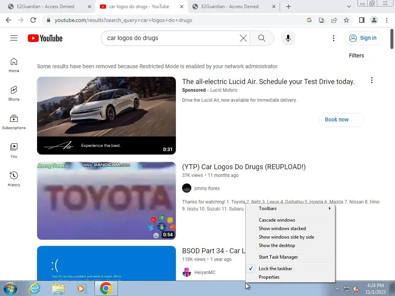Visit the HeiyanMC channel
The image size is (395, 296).
click(x=205, y=272)
